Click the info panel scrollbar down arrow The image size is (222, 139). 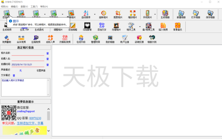coord(48,131)
